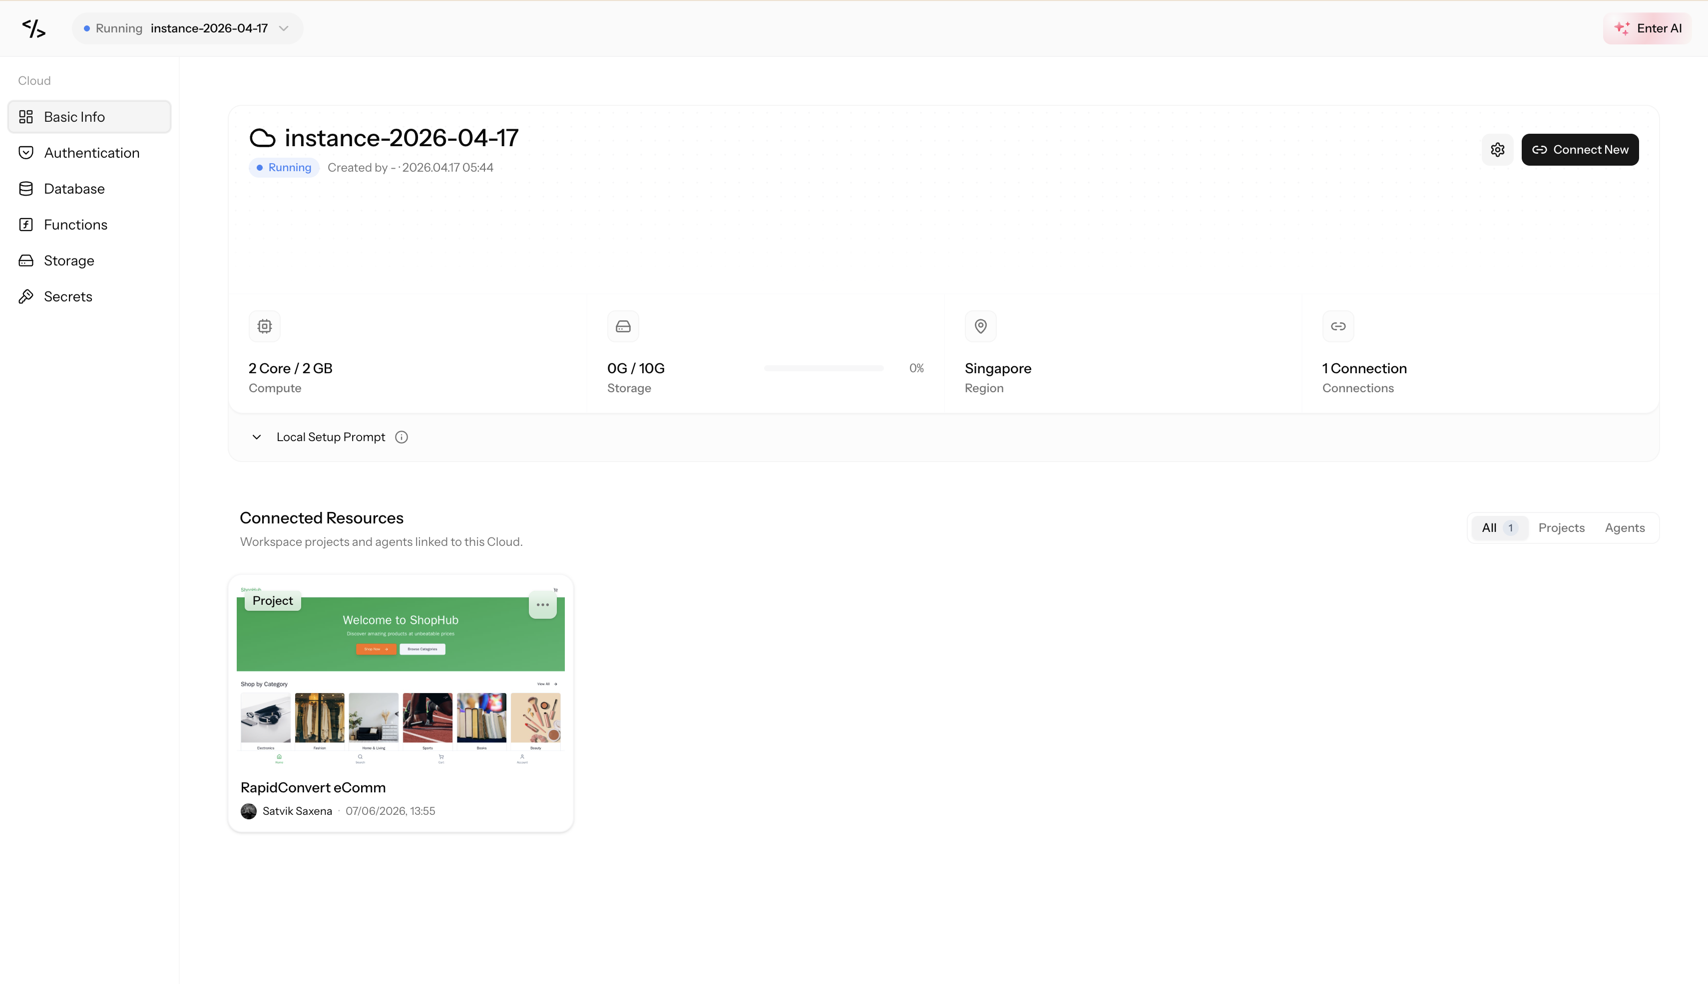Click the '1 Connection' value

pos(1364,368)
